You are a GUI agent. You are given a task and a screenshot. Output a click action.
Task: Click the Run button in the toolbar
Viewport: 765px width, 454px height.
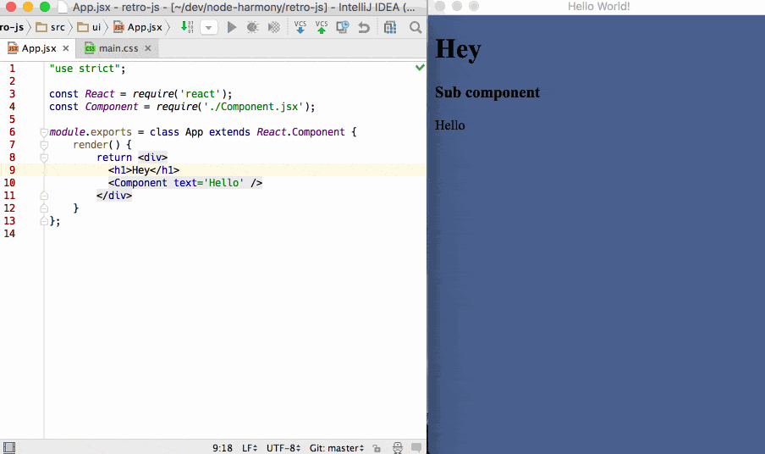click(x=232, y=27)
